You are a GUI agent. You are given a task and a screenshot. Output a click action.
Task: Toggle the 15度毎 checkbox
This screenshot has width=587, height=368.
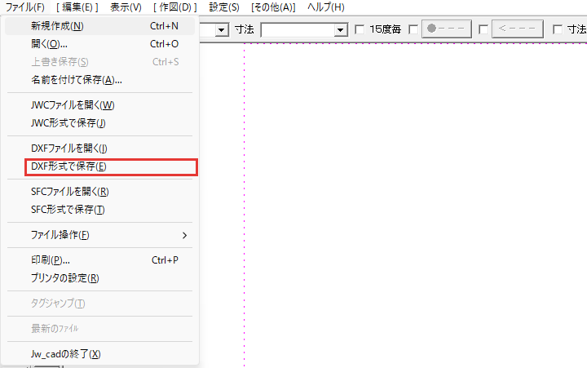click(x=360, y=29)
